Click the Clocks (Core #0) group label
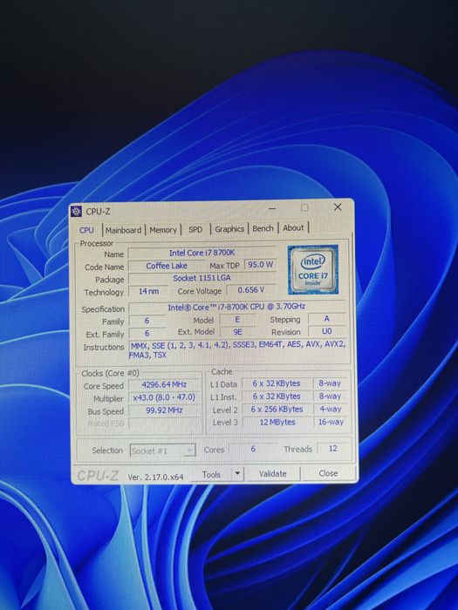 click(110, 374)
